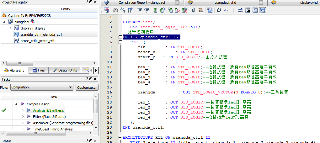Switch to the Design Units tab
Screen dimensions: 320x143
[65, 70]
